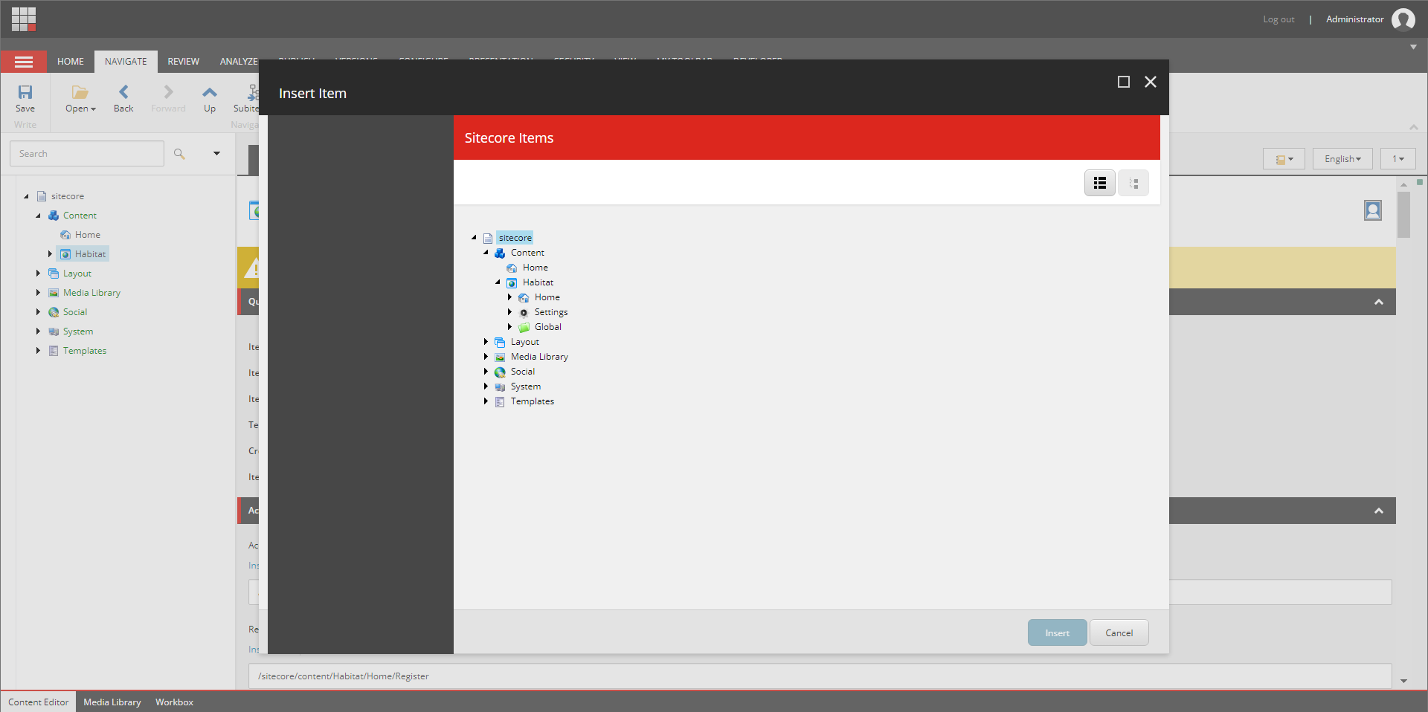Click the Up navigation arrow icon
This screenshot has width=1428, height=712.
pos(210,92)
